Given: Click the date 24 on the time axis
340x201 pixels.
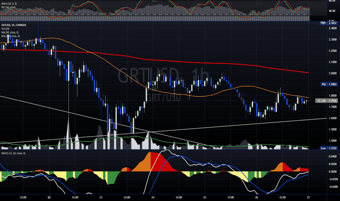Looking at the screenshot, I should click(153, 197).
